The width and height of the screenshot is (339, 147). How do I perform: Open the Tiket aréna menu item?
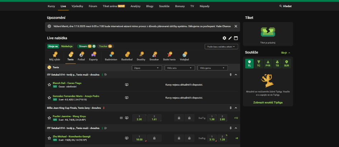114,6
